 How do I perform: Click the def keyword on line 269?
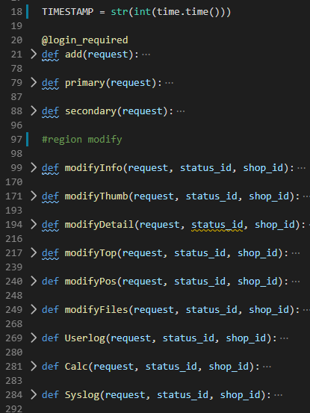click(50, 338)
